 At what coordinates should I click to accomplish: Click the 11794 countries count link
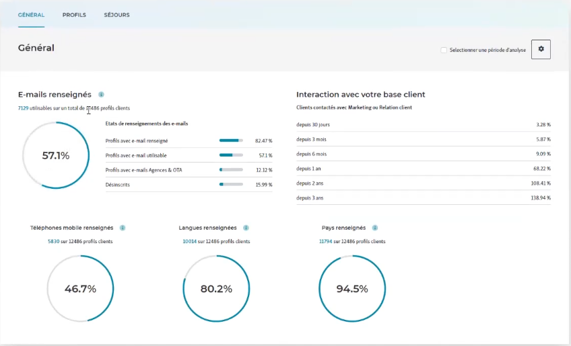327,241
